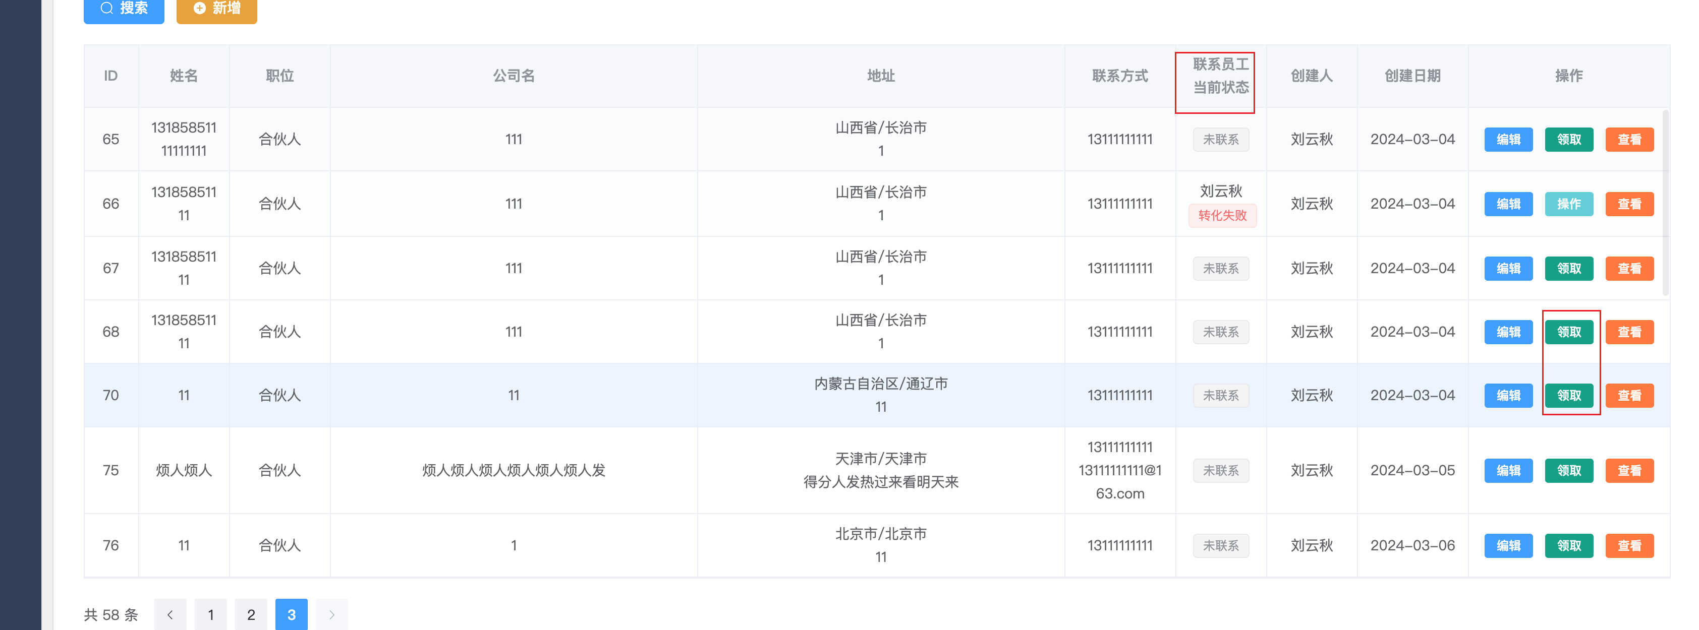The height and width of the screenshot is (630, 1699).
Task: Select current page 3 in pagination
Action: point(292,615)
